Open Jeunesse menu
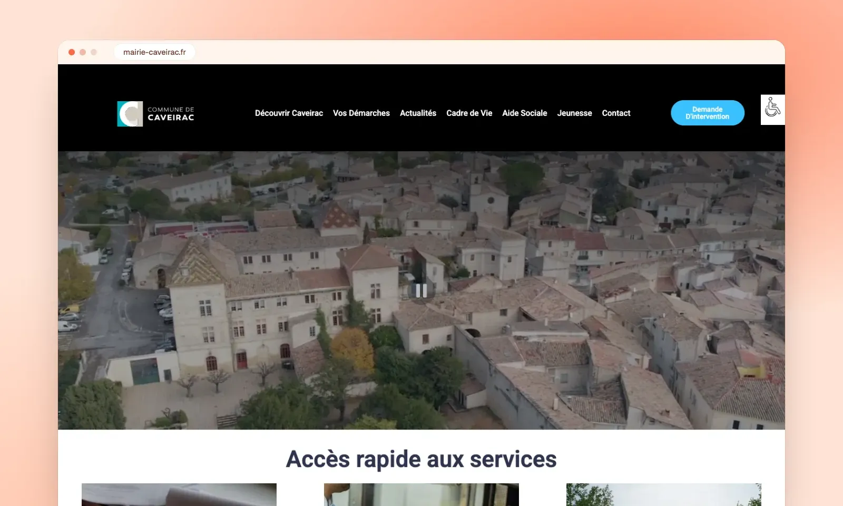 coord(574,113)
